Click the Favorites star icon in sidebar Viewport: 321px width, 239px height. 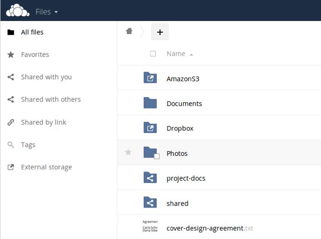[x=11, y=54]
